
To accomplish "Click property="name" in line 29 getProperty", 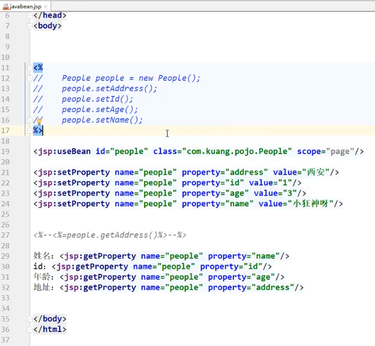I will [244, 256].
